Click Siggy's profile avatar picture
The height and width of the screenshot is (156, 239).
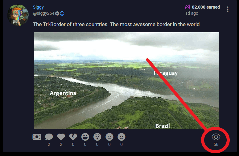[18, 15]
